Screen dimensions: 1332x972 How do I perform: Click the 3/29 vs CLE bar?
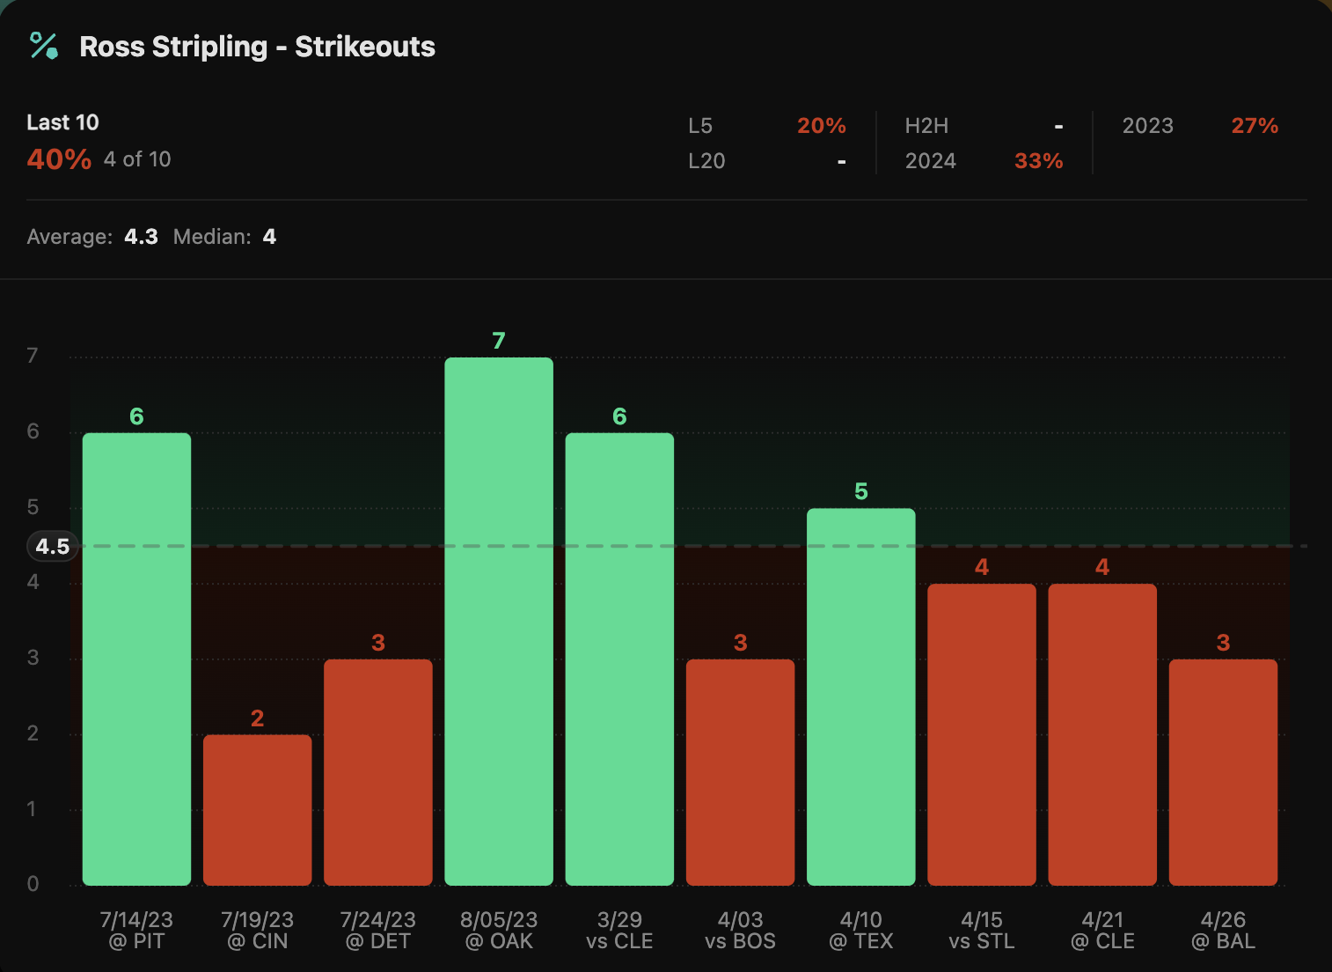pos(619,659)
